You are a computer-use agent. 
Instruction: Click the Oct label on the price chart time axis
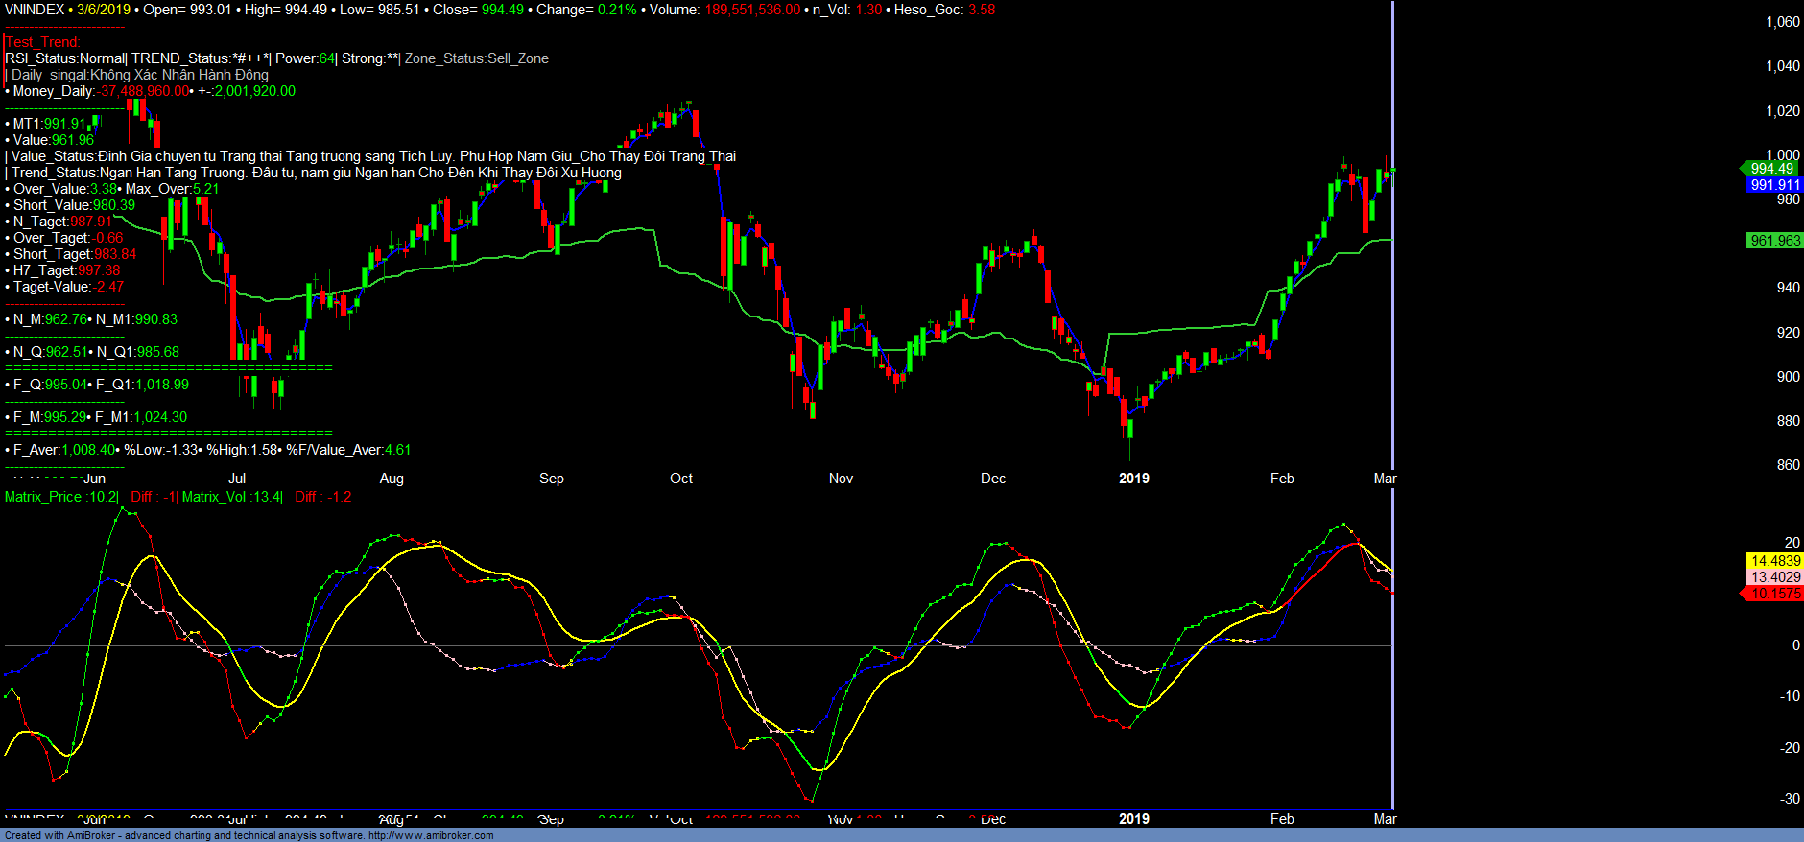tap(681, 479)
